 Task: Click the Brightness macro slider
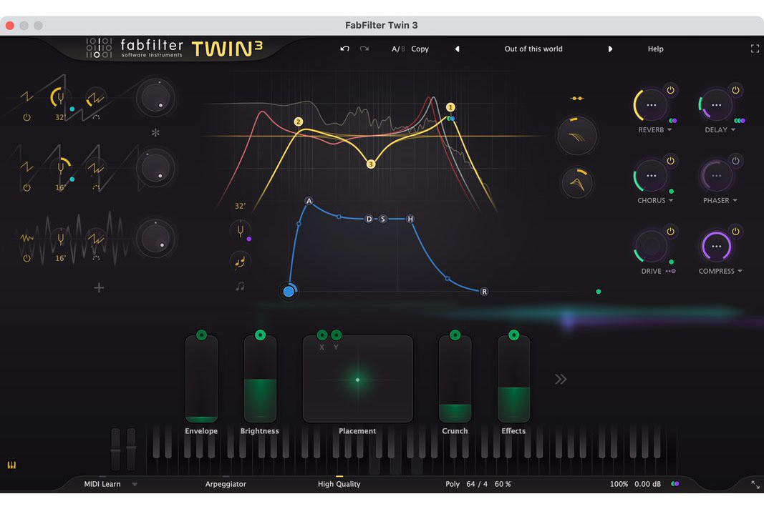[260, 379]
